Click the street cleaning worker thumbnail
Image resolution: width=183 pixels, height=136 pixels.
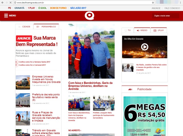[x=23, y=118]
